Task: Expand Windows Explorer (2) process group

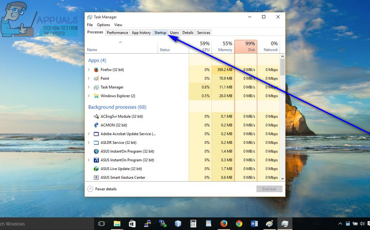Action: (89, 96)
